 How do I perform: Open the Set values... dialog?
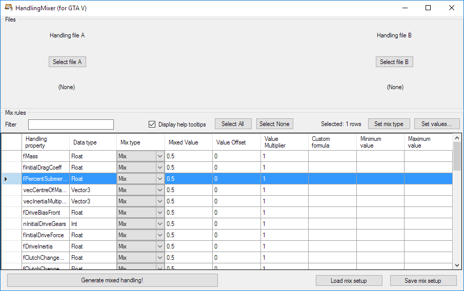(437, 124)
